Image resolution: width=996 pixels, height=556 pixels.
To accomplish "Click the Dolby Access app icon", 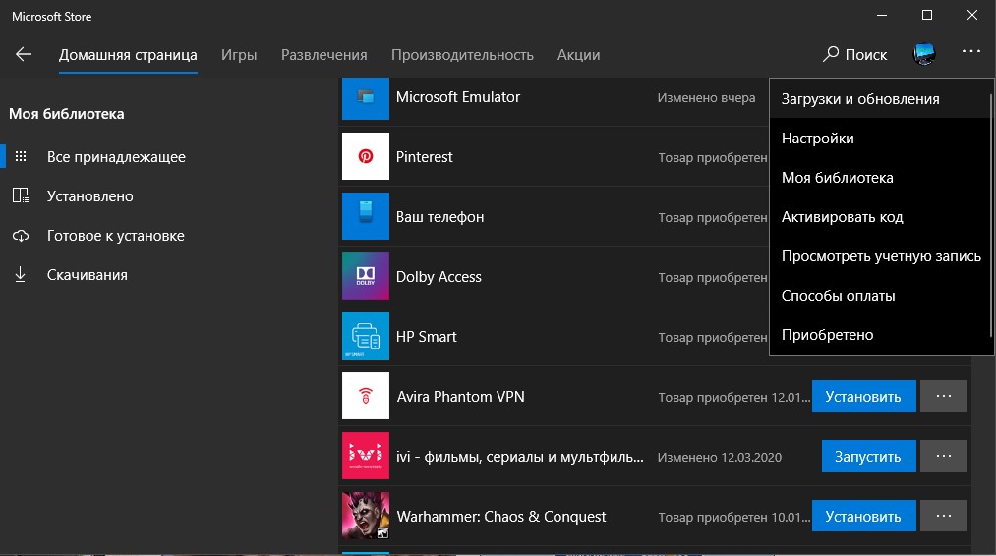I will pyautogui.click(x=365, y=276).
